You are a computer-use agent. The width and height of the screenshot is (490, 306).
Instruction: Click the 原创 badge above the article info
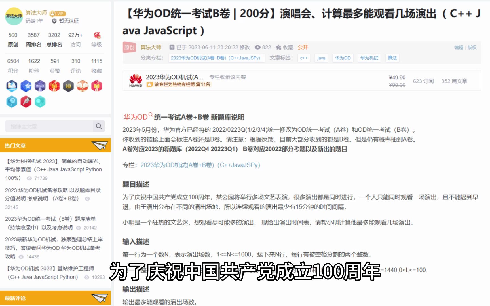click(129, 47)
